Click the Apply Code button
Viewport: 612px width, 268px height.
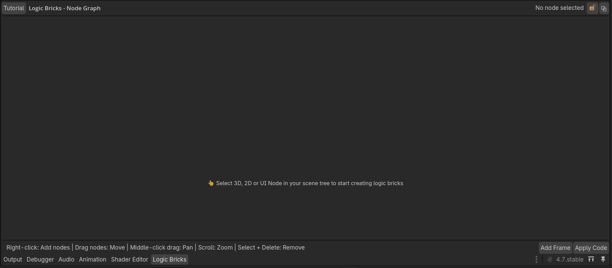591,248
